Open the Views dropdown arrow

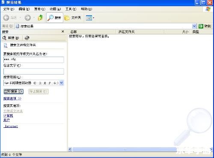(x=94, y=18)
